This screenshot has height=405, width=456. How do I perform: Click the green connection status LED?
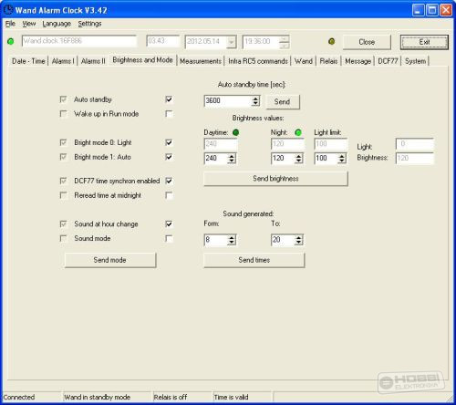11,41
